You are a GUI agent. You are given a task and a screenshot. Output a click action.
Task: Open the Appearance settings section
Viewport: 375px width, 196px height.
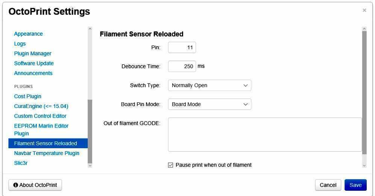pos(29,34)
